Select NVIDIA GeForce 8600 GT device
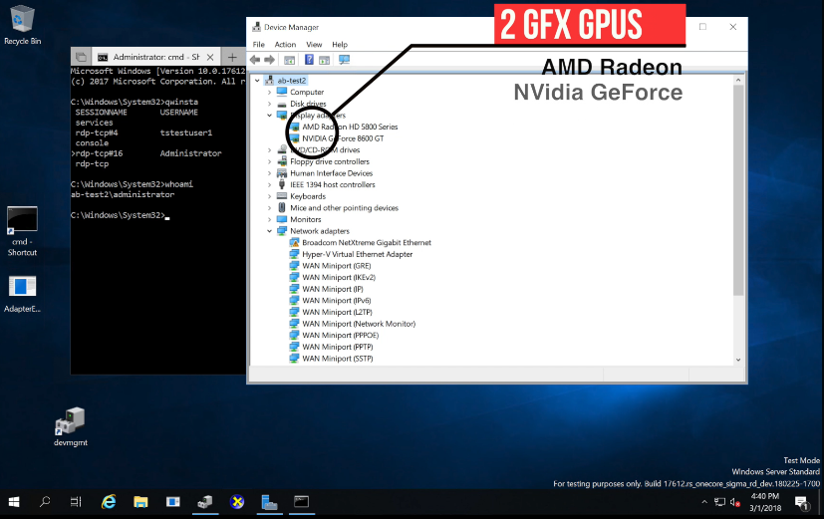 342,138
